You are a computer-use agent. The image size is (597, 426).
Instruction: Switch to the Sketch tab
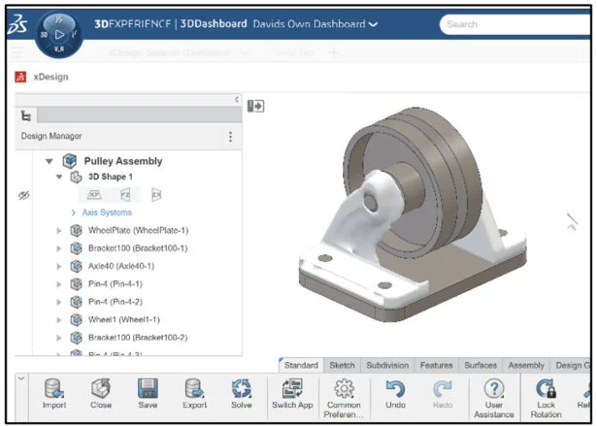pyautogui.click(x=342, y=366)
